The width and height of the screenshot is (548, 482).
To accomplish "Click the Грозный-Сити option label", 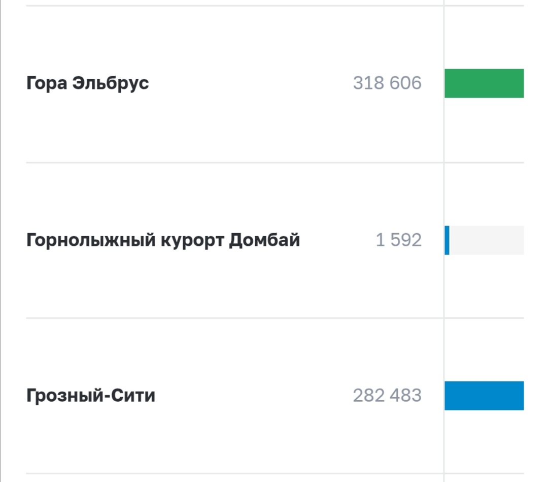I will click(91, 395).
